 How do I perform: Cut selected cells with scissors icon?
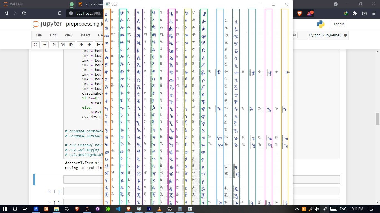(x=54, y=45)
